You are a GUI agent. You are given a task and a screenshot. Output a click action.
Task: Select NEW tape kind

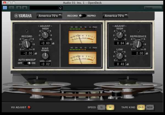tap(150, 107)
